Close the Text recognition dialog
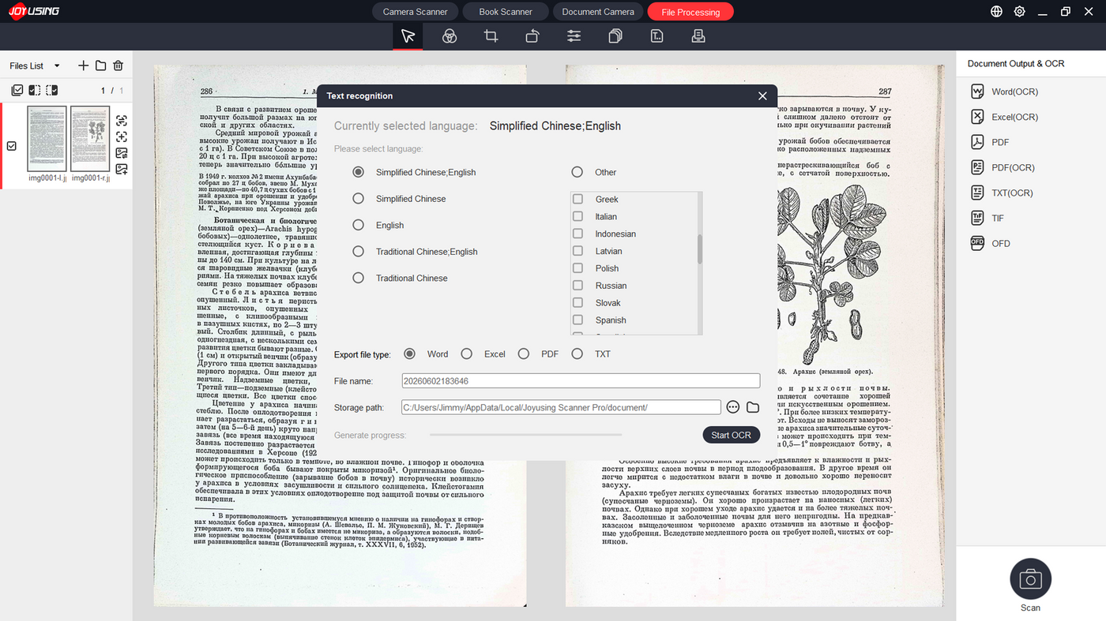The width and height of the screenshot is (1106, 621). click(x=762, y=95)
